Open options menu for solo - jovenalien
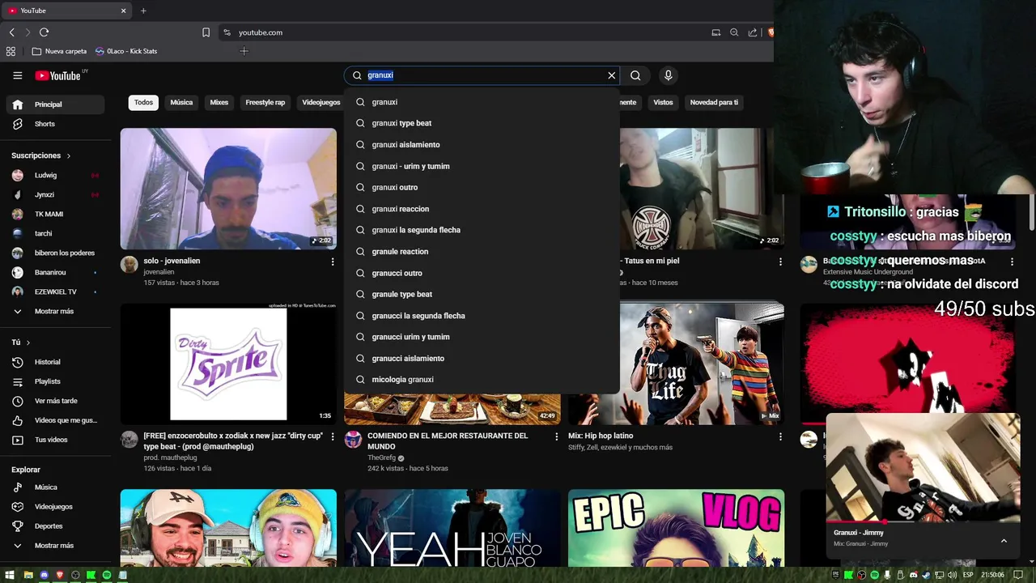This screenshot has width=1036, height=583. tap(332, 262)
